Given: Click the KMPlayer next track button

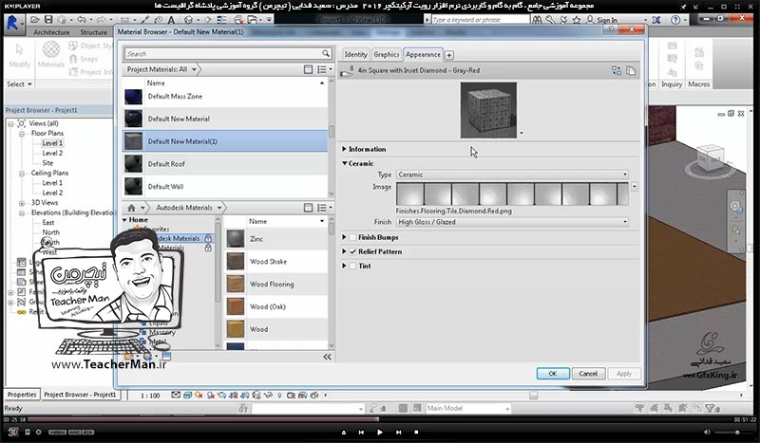Looking at the screenshot, I should pyautogui.click(x=398, y=432).
